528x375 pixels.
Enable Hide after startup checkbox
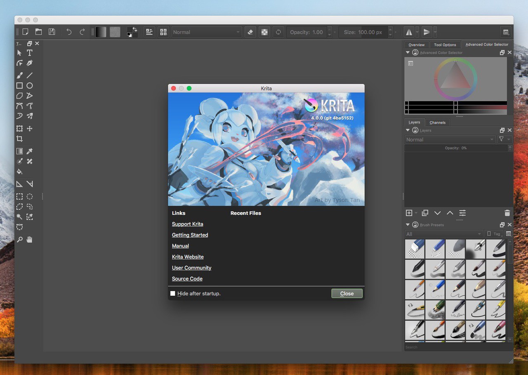tap(173, 293)
